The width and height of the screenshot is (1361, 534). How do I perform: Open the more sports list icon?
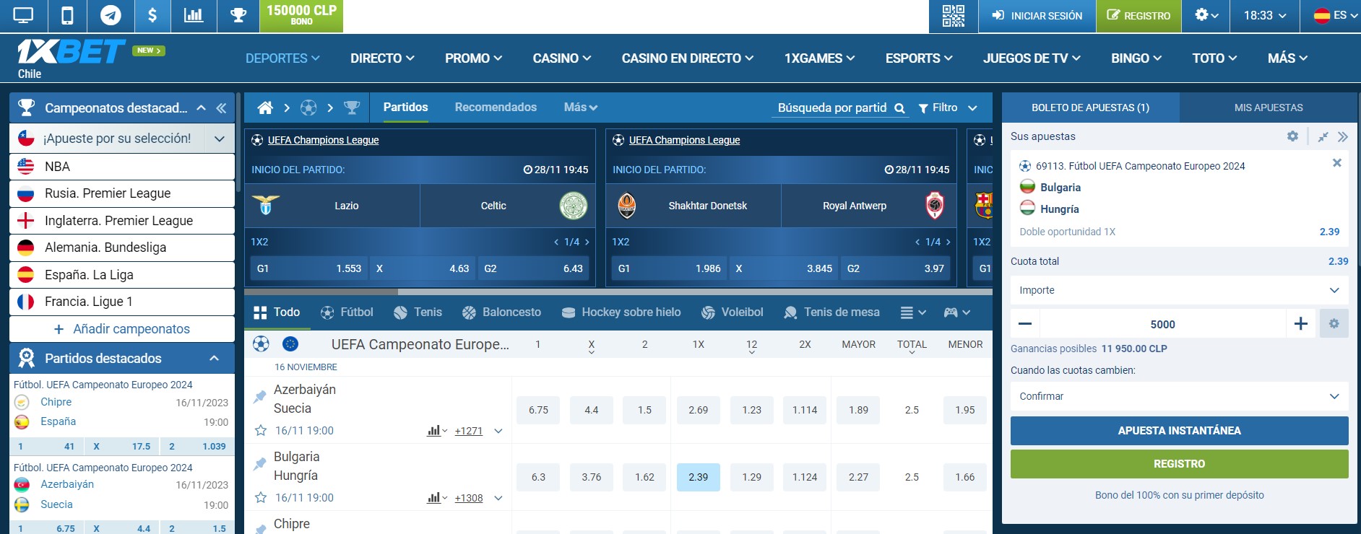click(913, 312)
